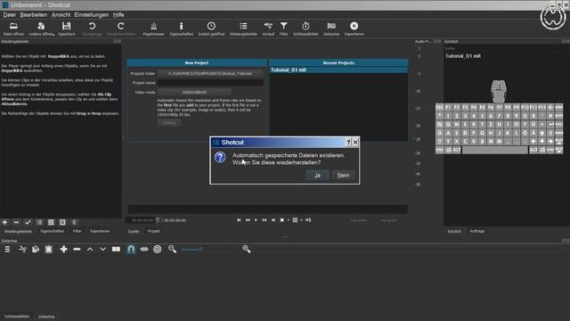The width and height of the screenshot is (570, 321).
Task: Click Ja to restore autosaved files
Action: [317, 175]
